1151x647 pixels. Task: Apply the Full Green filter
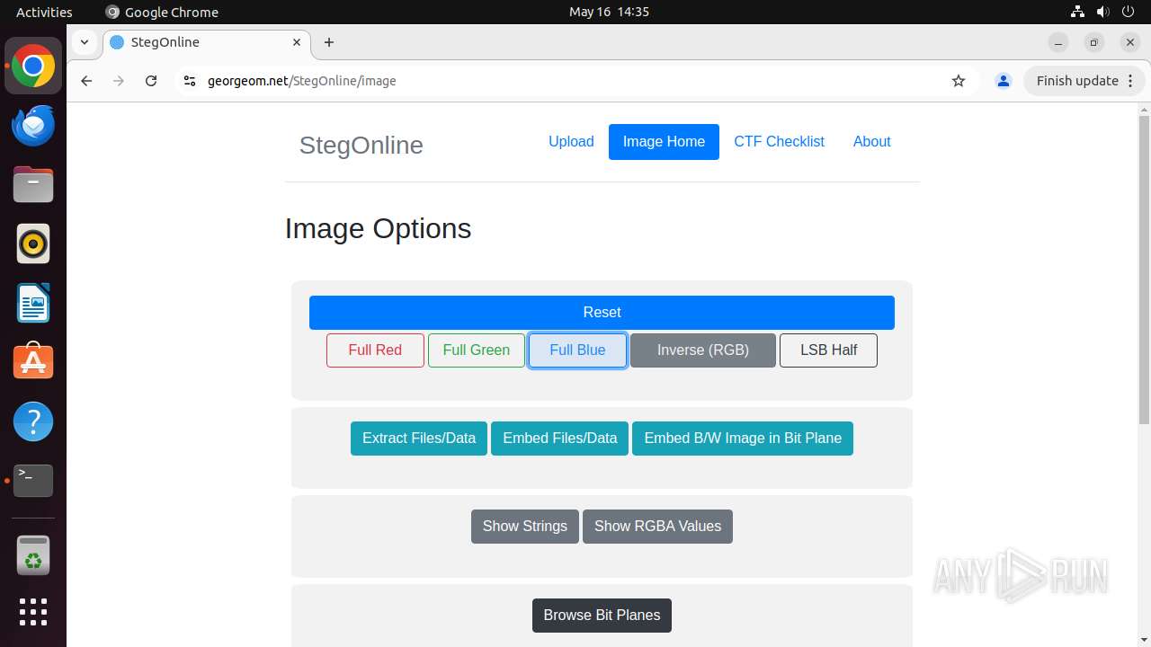(477, 350)
